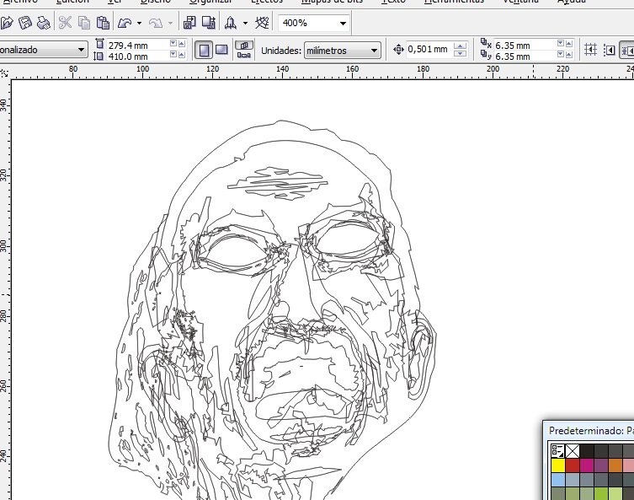Image resolution: width=634 pixels, height=500 pixels.
Task: Expand the undo history dropdown arrow
Action: 139,23
